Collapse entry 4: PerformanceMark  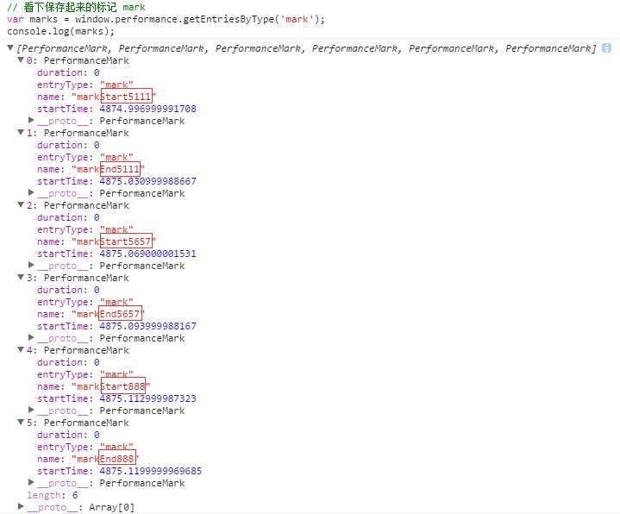pos(21,350)
